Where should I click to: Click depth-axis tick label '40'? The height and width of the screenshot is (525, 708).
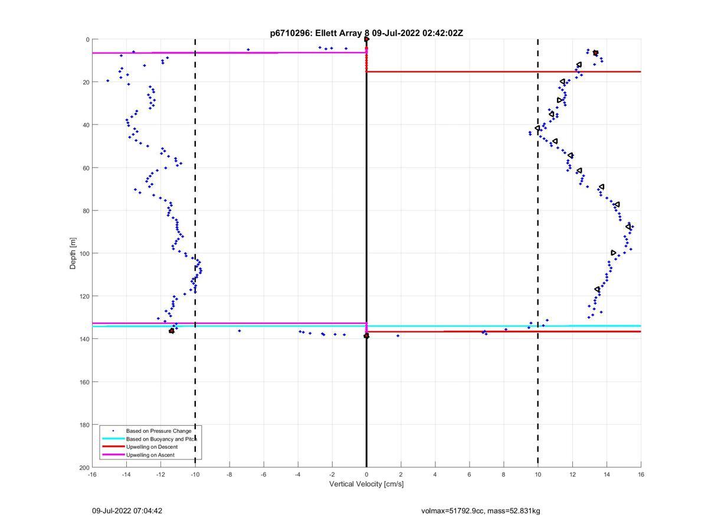pyautogui.click(x=86, y=125)
